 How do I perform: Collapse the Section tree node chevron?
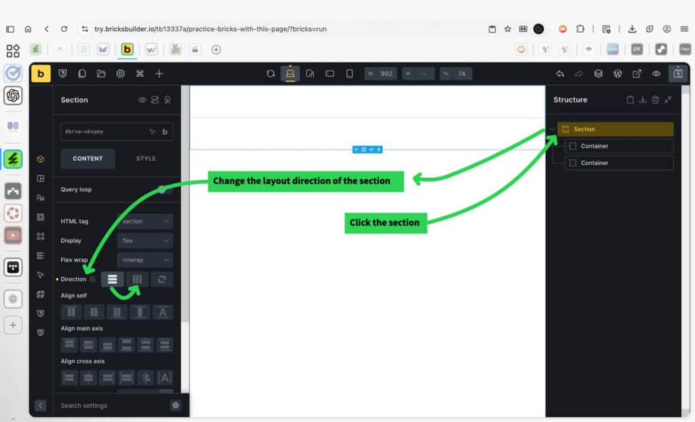(x=552, y=130)
